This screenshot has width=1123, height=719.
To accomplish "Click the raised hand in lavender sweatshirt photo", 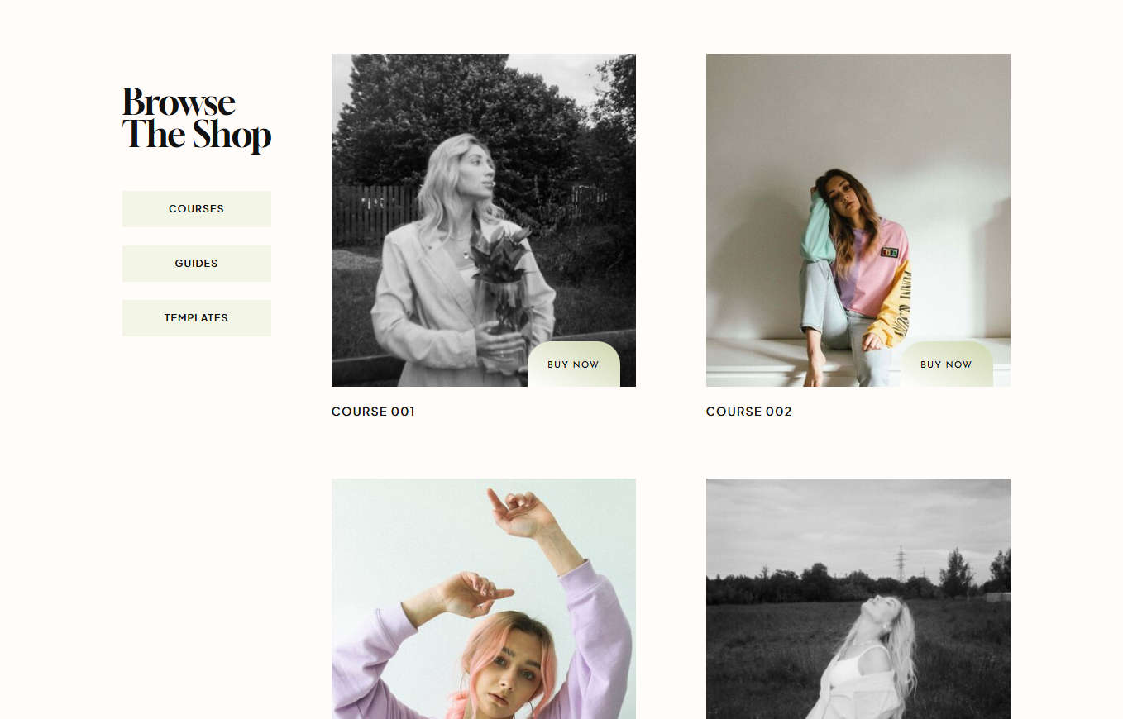I will click(521, 512).
